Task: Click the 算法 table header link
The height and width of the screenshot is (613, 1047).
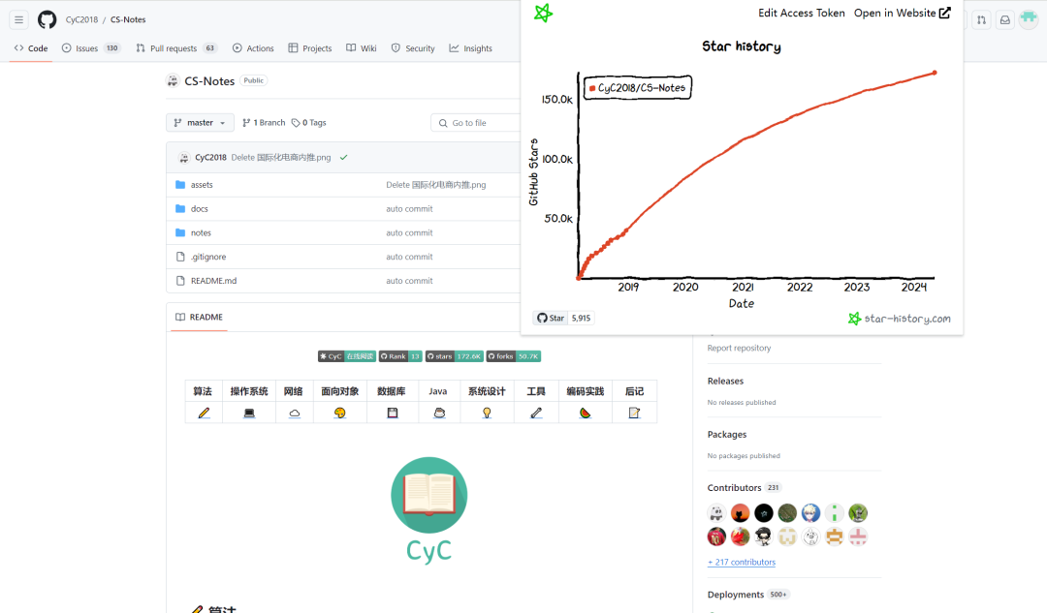Action: tap(203, 391)
